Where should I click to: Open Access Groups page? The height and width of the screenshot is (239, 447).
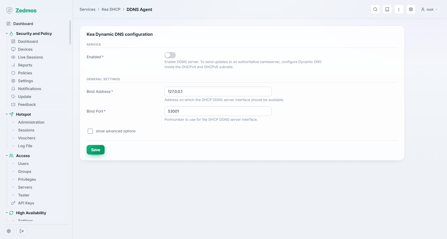point(25,171)
